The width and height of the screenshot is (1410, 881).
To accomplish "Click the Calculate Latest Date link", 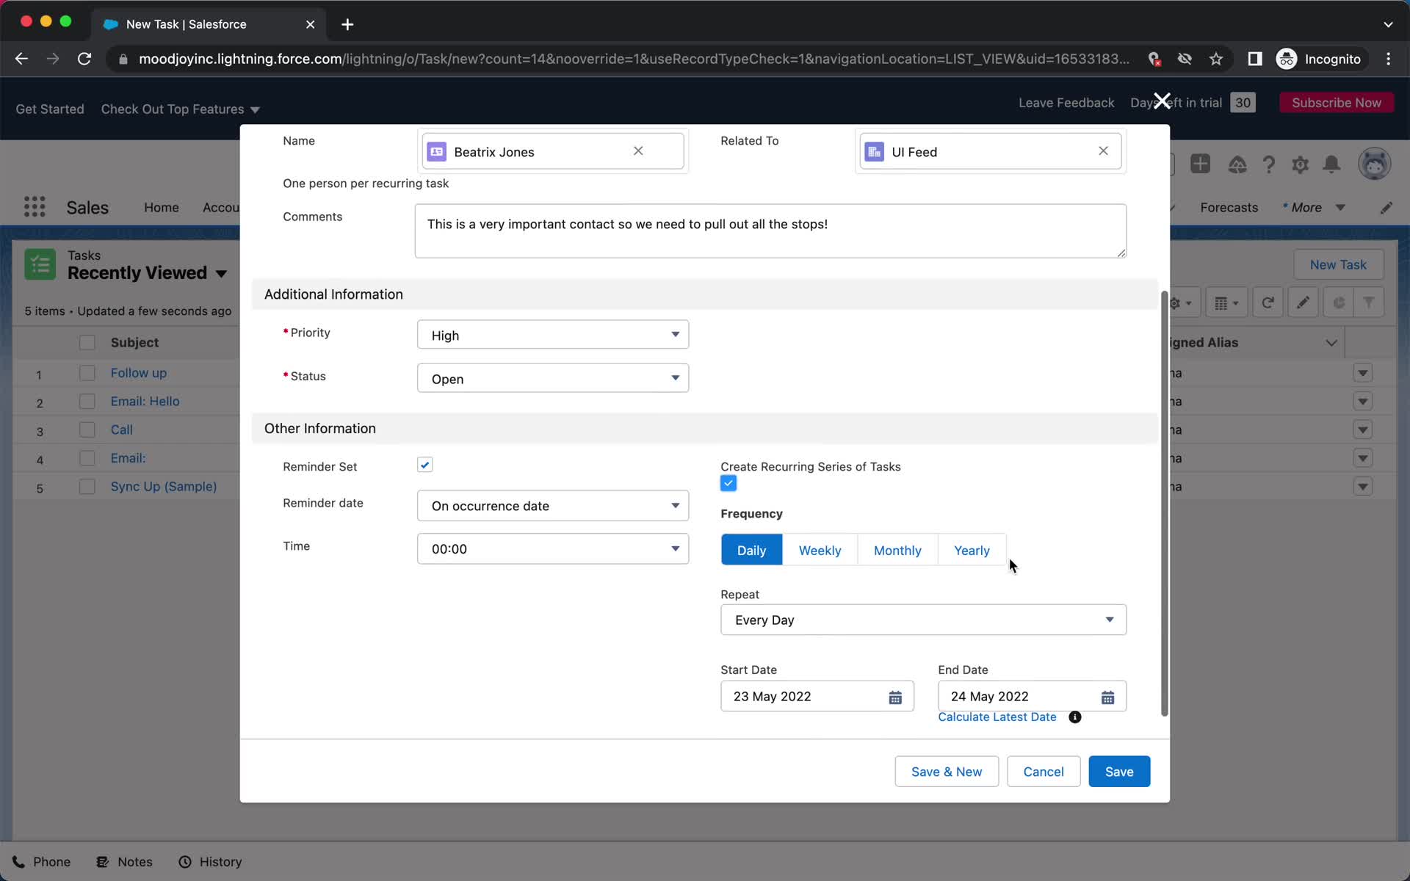I will coord(997,717).
